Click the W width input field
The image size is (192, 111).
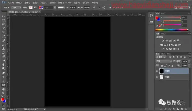[73, 8]
